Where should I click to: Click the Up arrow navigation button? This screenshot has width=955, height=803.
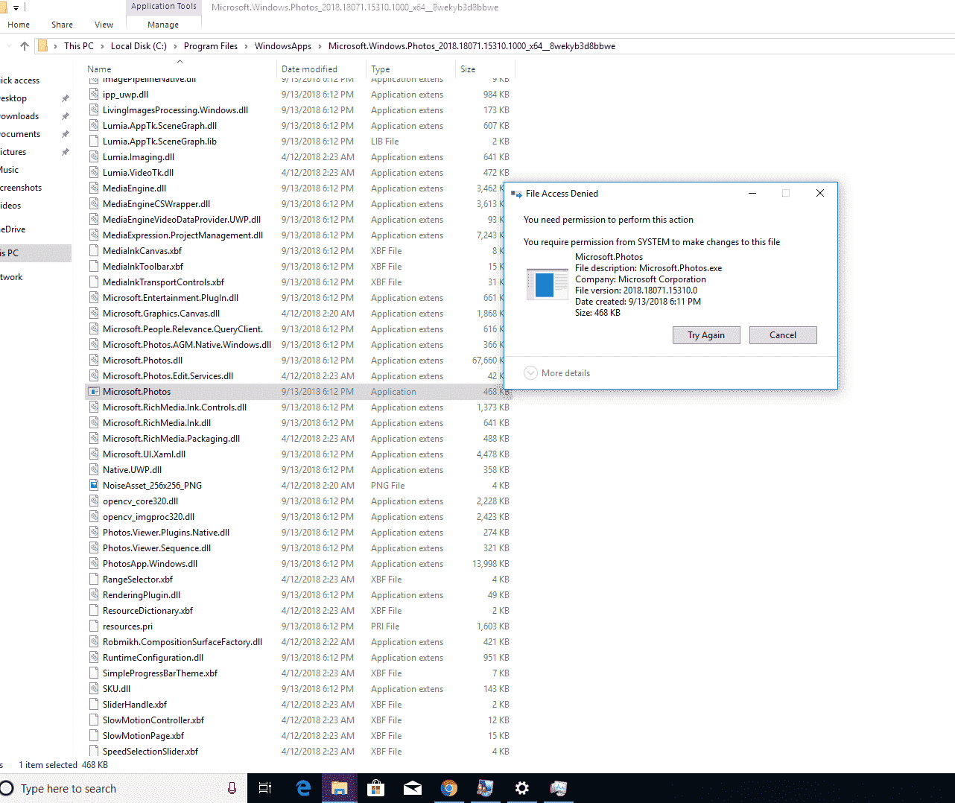(x=25, y=46)
